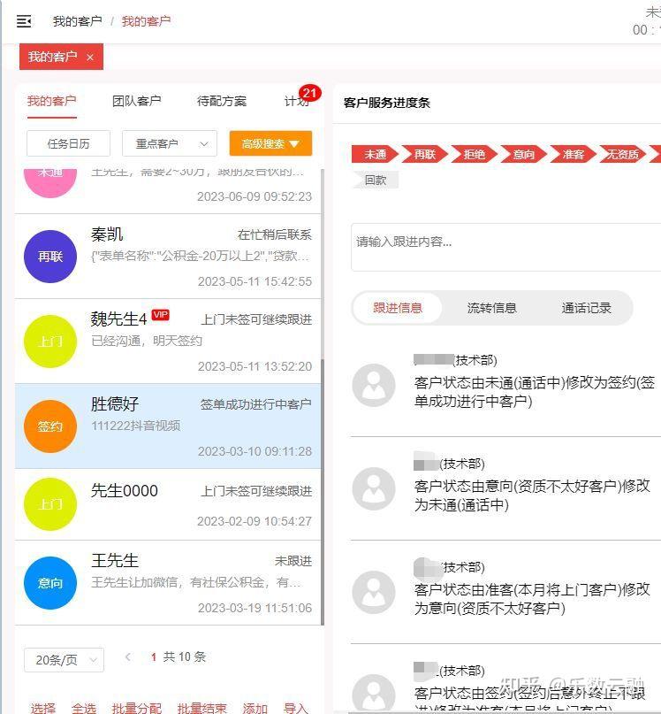Screen dimensions: 661x714
Task: Select page number 1
Action: tap(154, 656)
